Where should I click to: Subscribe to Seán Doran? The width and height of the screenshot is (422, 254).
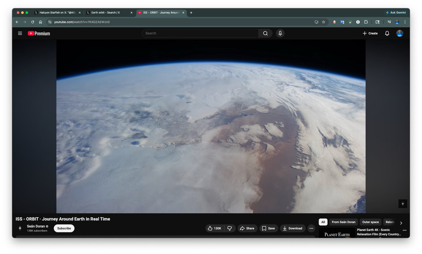click(x=64, y=228)
